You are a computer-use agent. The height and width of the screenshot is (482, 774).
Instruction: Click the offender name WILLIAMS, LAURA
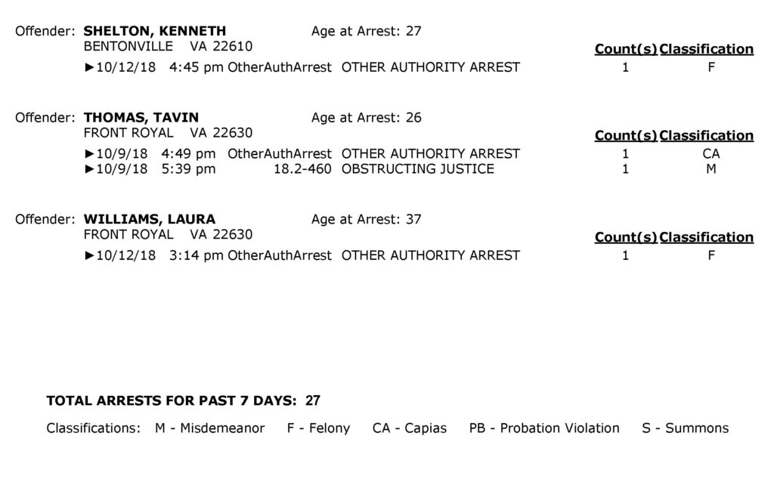149,219
